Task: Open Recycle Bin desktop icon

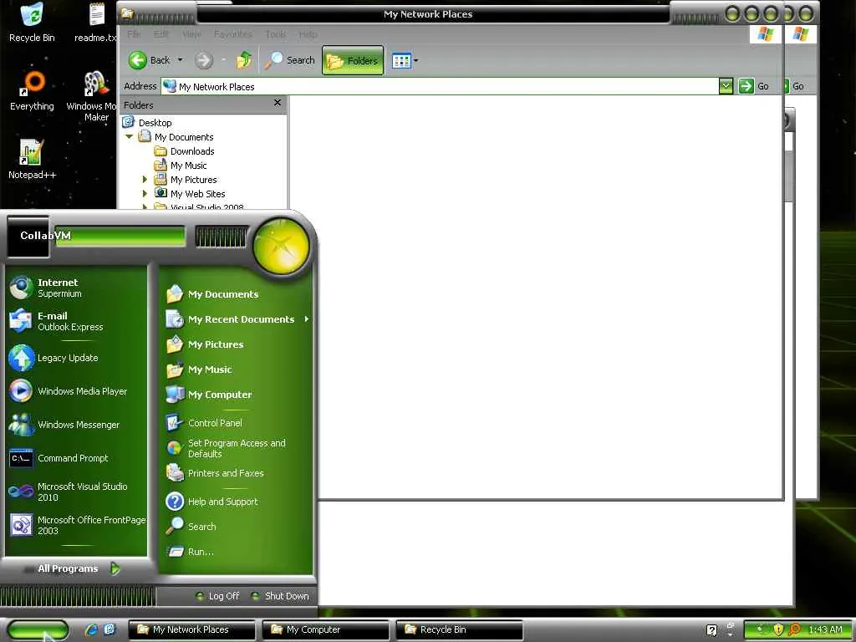Action: tap(32, 22)
